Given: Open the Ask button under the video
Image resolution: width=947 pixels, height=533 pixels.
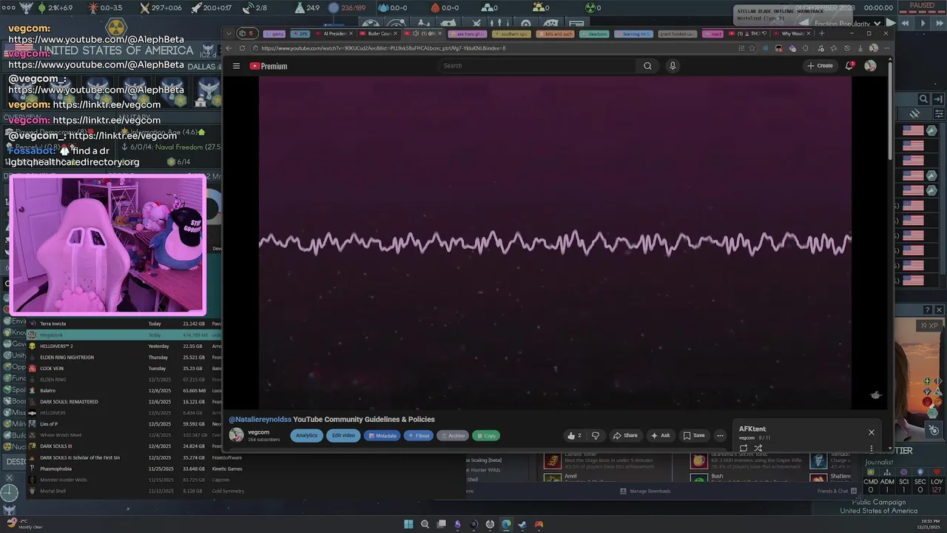Looking at the screenshot, I should (x=660, y=435).
